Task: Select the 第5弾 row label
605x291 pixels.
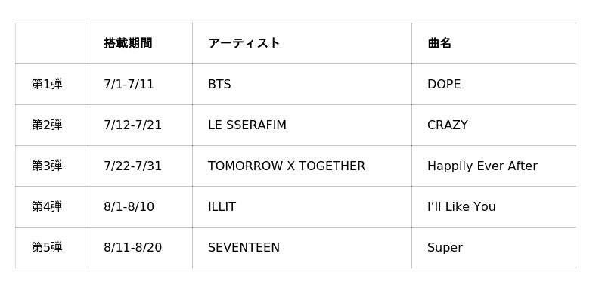Action: pos(47,247)
